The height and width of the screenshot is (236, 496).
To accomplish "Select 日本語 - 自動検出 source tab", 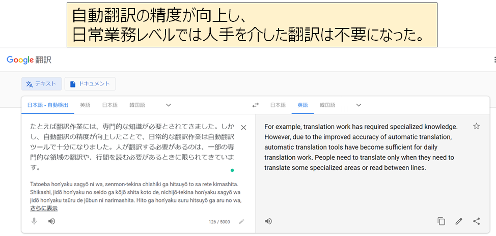I will [48, 105].
